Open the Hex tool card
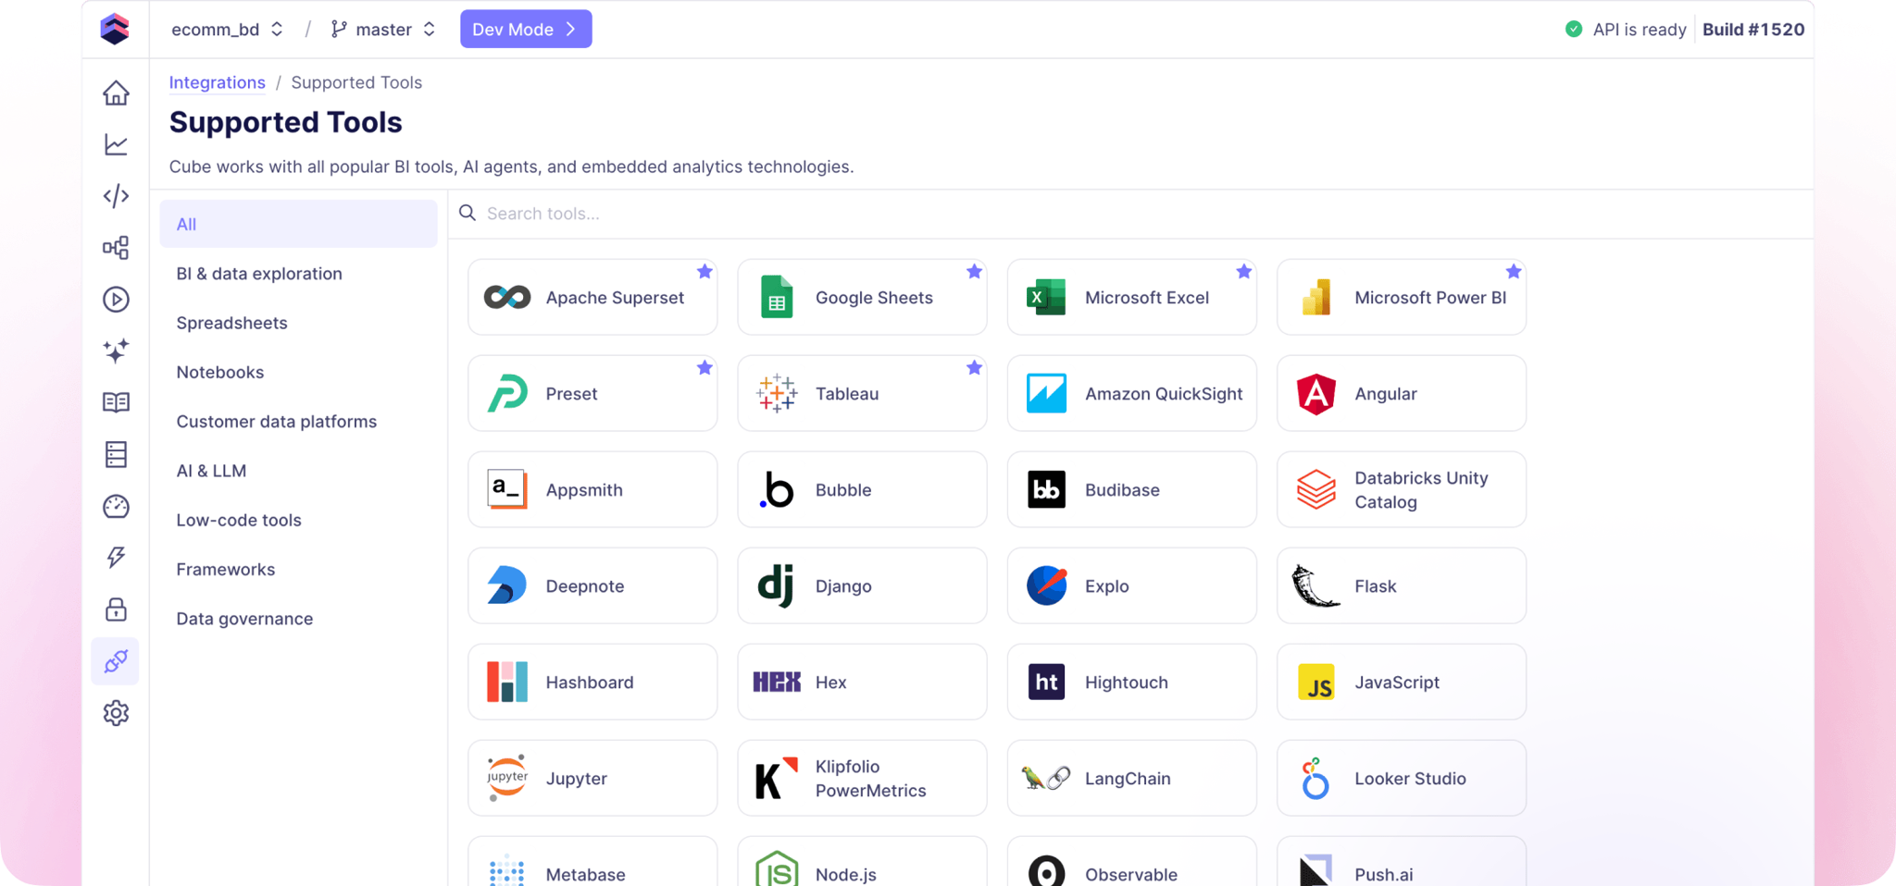1896x886 pixels. pyautogui.click(x=862, y=682)
